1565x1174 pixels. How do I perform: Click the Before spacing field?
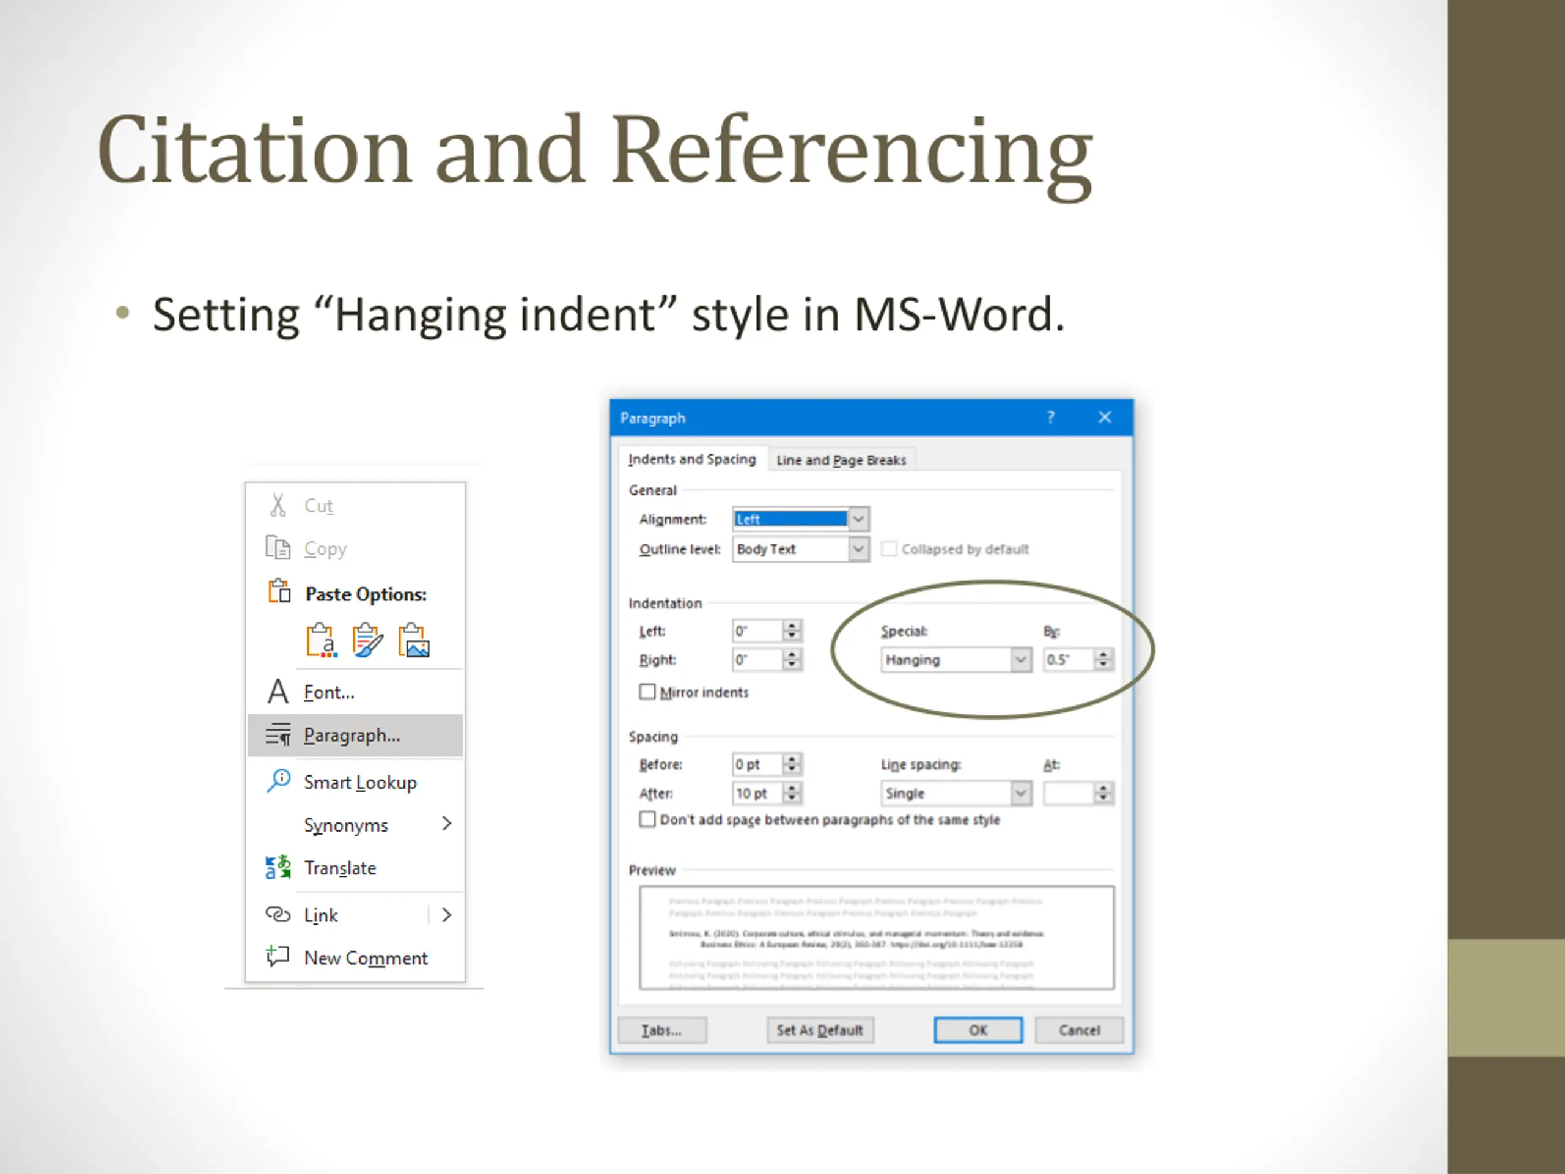click(757, 764)
